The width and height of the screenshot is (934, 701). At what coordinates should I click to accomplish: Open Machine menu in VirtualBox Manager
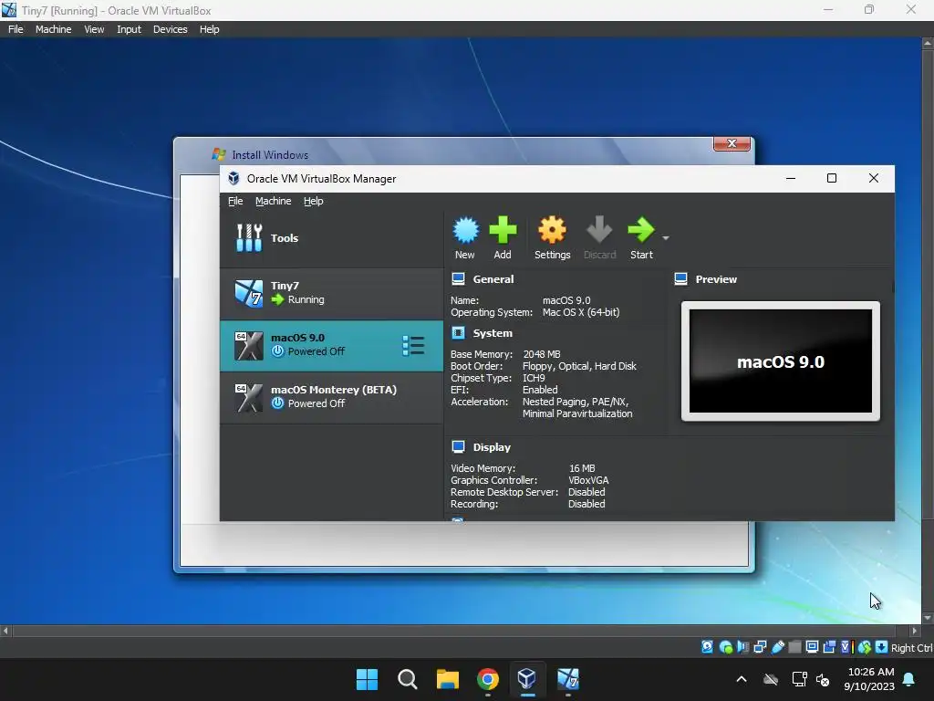(274, 201)
